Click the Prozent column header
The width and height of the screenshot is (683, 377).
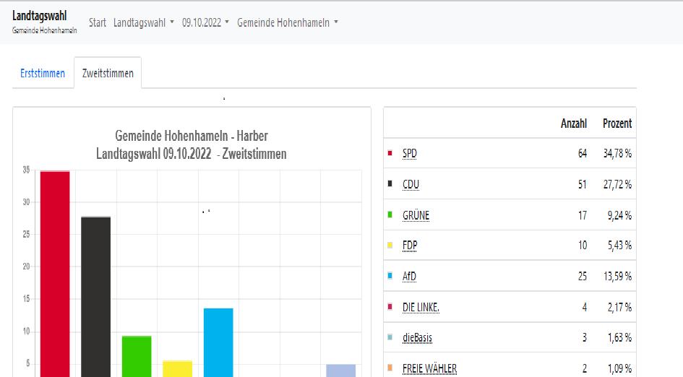pyautogui.click(x=617, y=123)
